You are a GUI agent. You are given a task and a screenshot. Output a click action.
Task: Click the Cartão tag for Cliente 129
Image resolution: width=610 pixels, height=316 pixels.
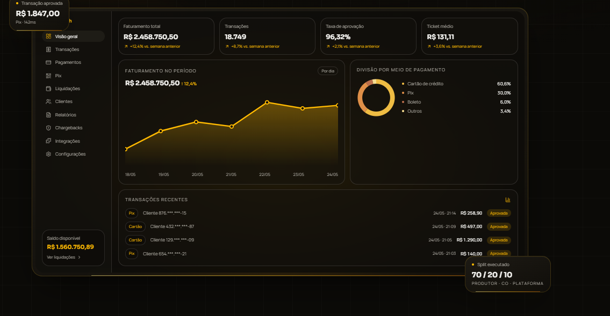135,240
